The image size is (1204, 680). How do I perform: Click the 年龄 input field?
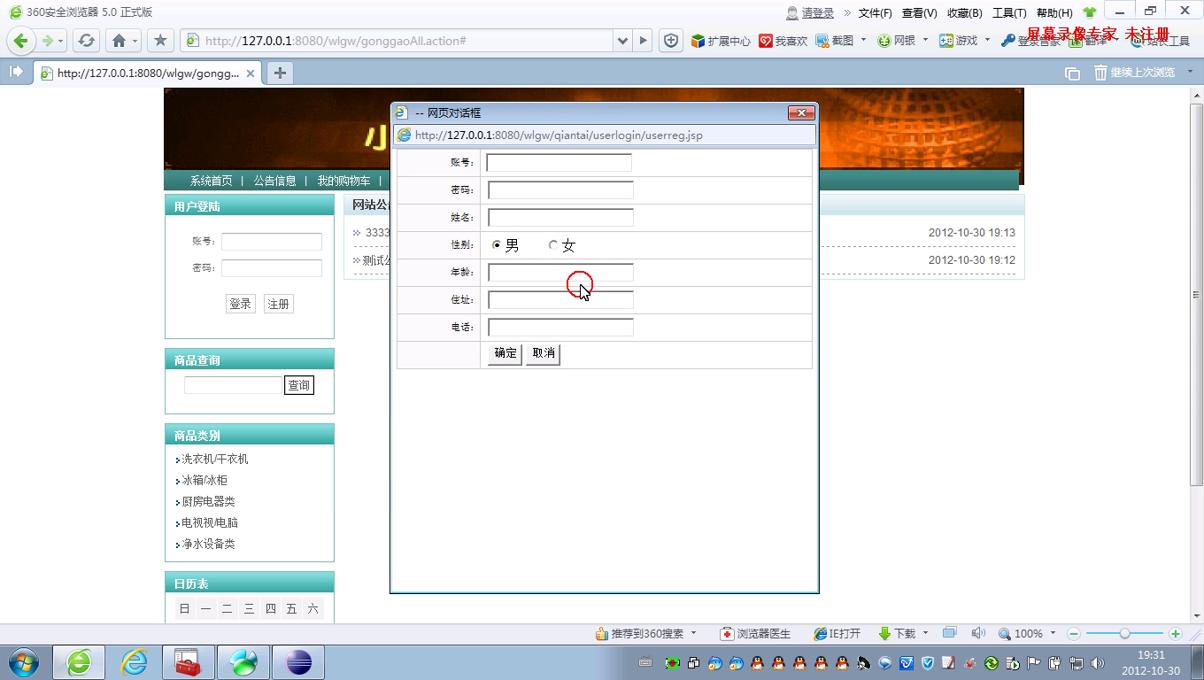pos(561,272)
